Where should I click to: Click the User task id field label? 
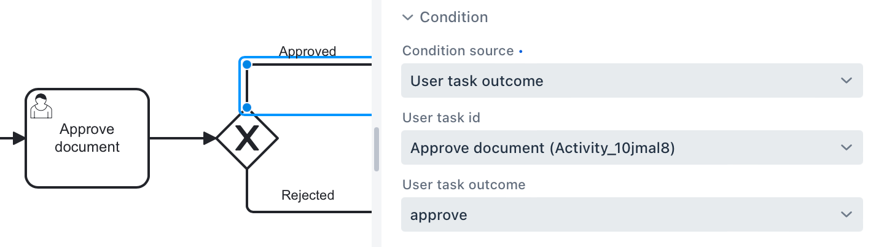[x=441, y=118]
